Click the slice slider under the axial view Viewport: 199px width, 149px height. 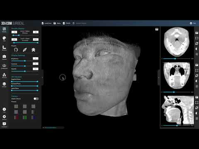pyautogui.click(x=177, y=59)
